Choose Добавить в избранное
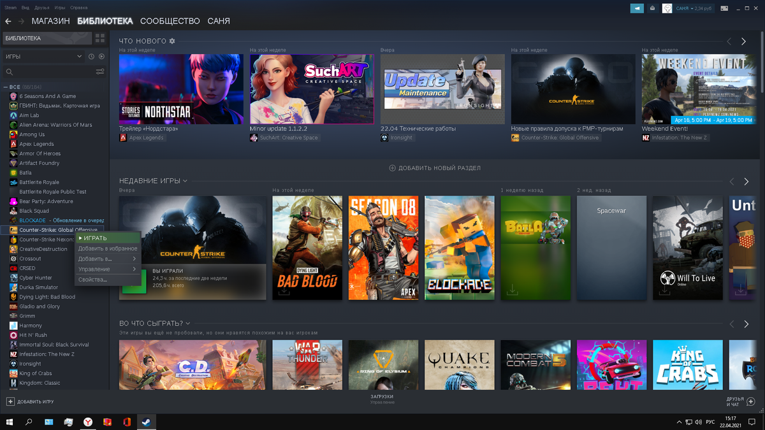 click(x=107, y=248)
